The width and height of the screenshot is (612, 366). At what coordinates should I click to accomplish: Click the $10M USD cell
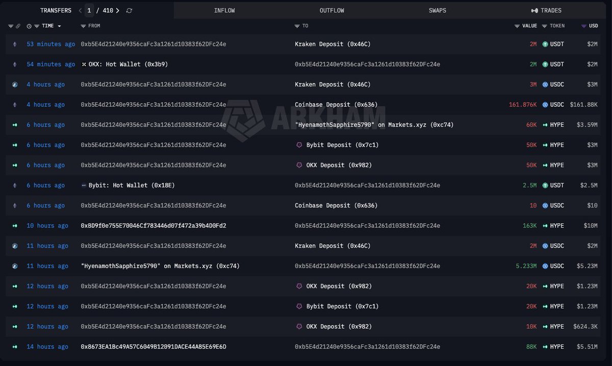point(591,226)
